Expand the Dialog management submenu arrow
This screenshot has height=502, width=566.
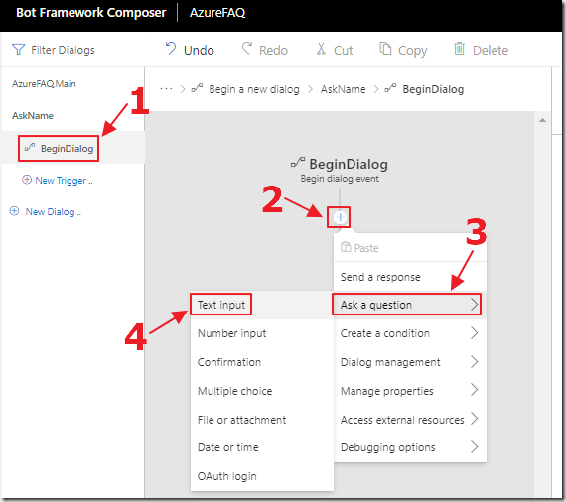click(x=474, y=361)
